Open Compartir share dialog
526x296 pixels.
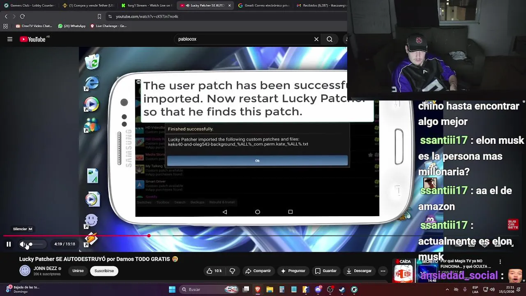click(258, 271)
